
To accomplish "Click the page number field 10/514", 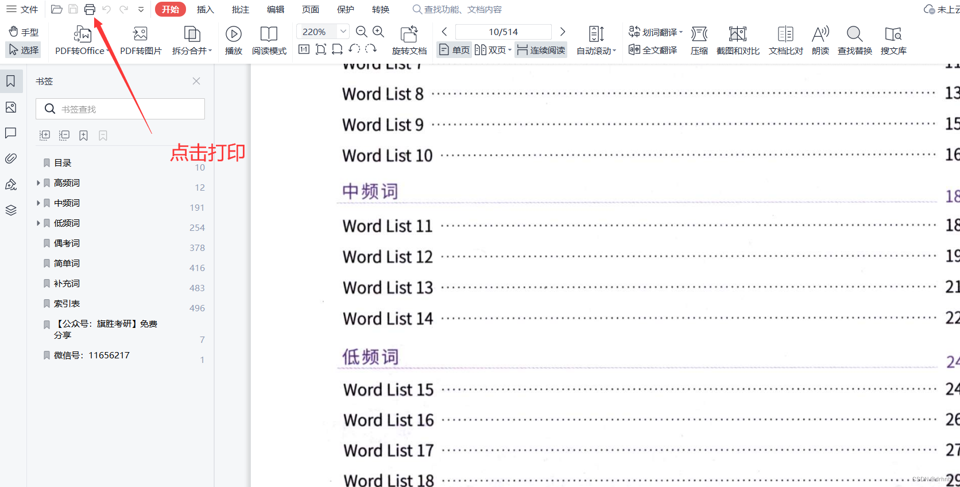I will pyautogui.click(x=504, y=32).
